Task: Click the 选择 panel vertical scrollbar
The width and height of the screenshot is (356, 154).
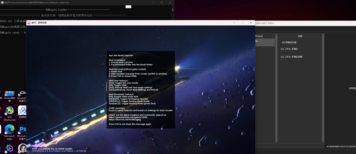Action: coord(323,88)
